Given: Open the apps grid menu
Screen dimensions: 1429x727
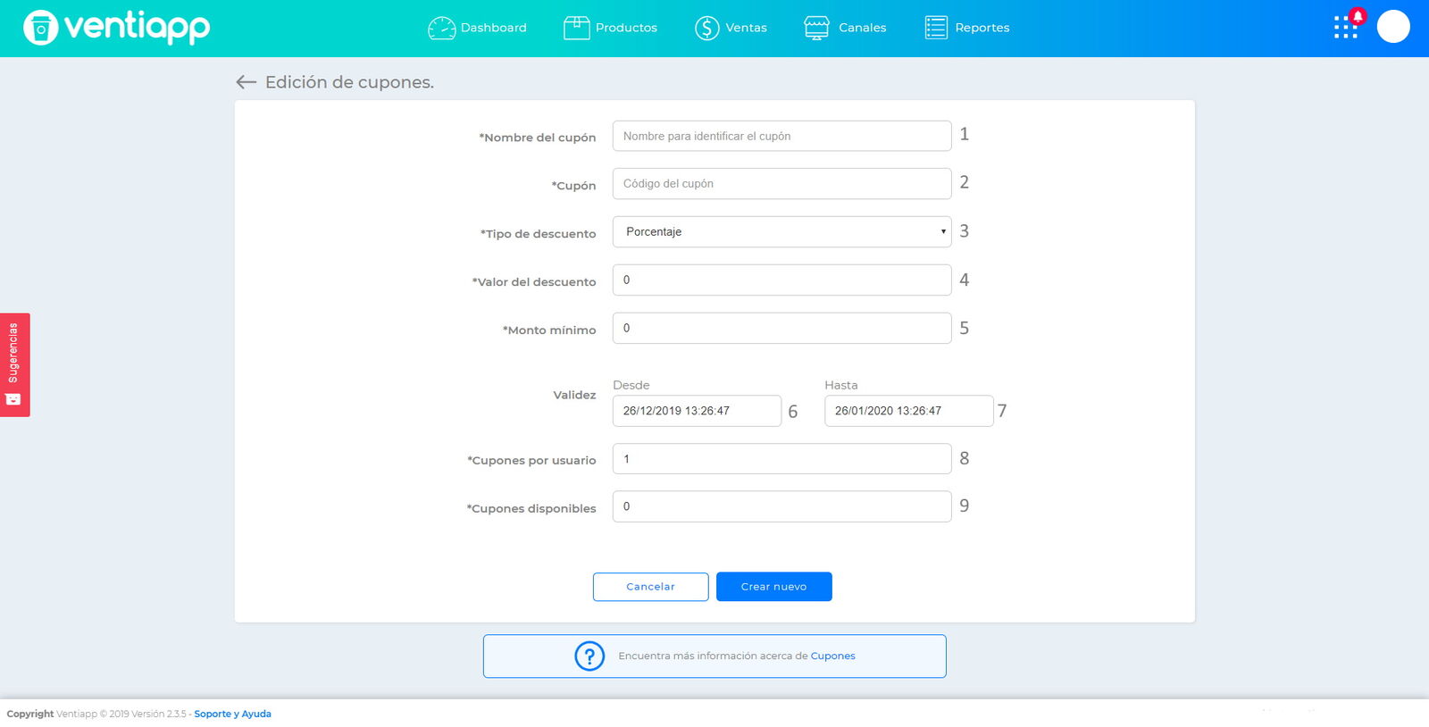Looking at the screenshot, I should (1345, 28).
